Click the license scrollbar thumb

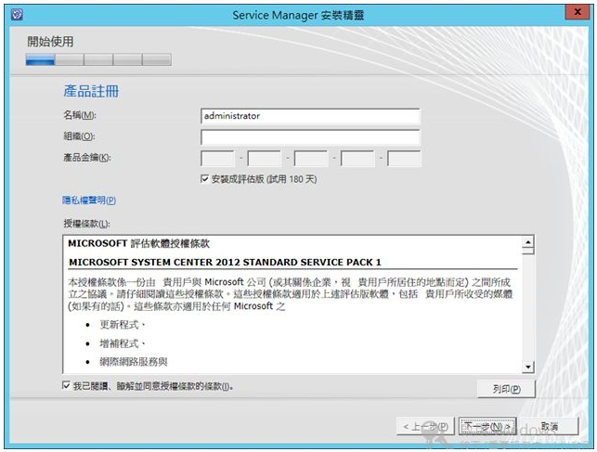(528, 251)
